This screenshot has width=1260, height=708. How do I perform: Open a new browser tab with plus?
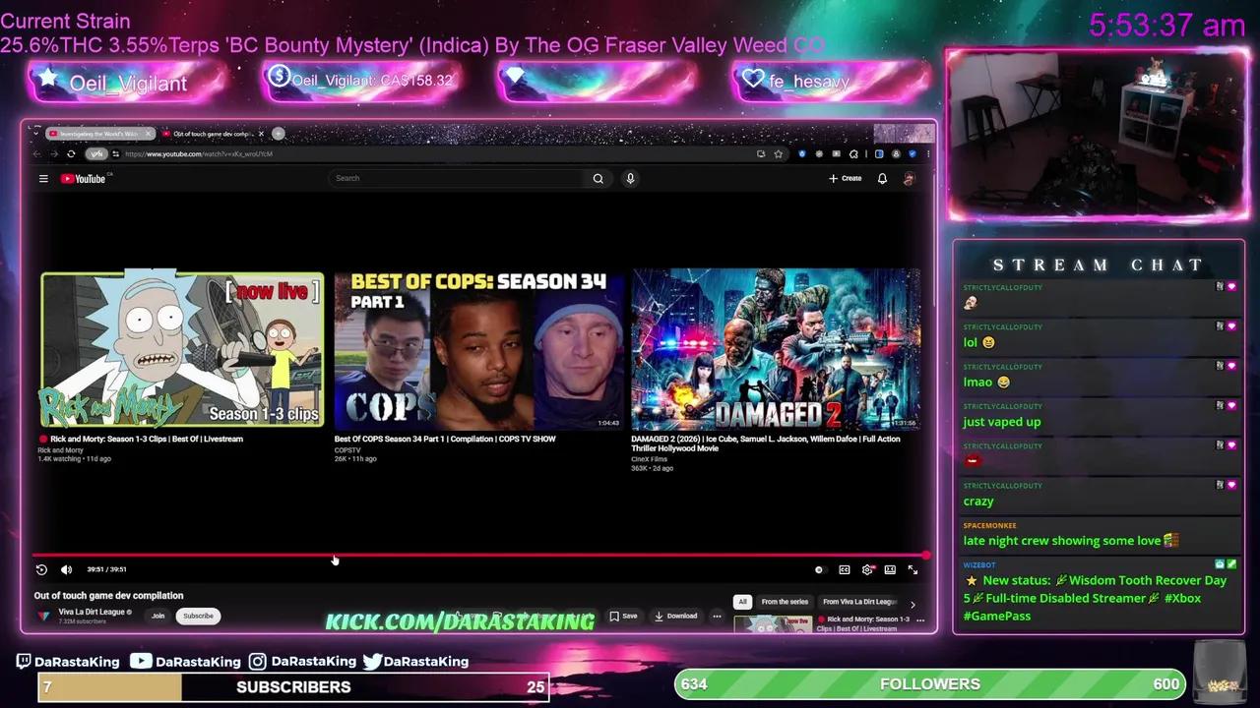(279, 133)
